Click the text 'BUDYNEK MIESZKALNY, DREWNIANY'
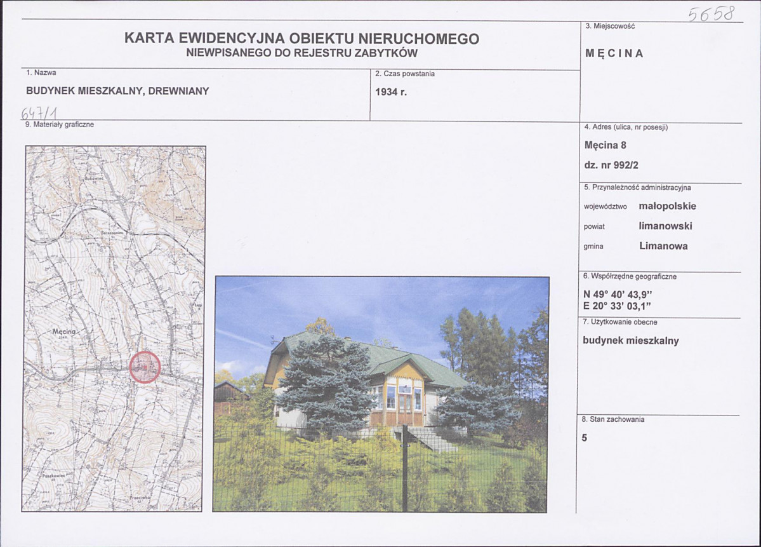Screen dimensions: 761x547 [117, 91]
